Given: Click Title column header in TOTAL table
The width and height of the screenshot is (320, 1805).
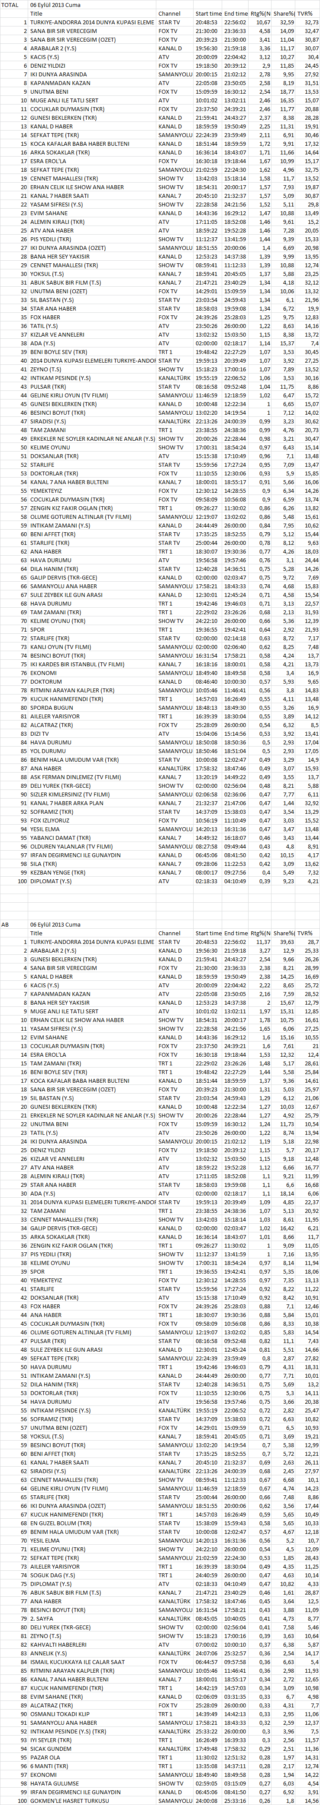Looking at the screenshot, I should (36, 13).
